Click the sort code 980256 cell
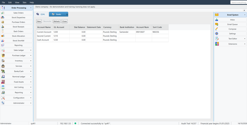 [x=160, y=32]
